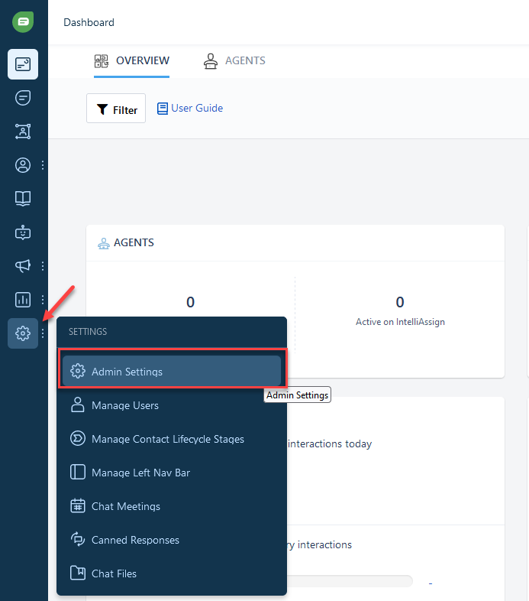
Task: Expand submenu dots beside profile icon
Action: (43, 165)
